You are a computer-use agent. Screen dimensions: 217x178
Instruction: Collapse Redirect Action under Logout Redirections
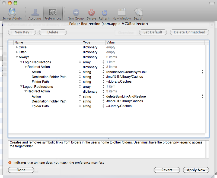click(25, 91)
